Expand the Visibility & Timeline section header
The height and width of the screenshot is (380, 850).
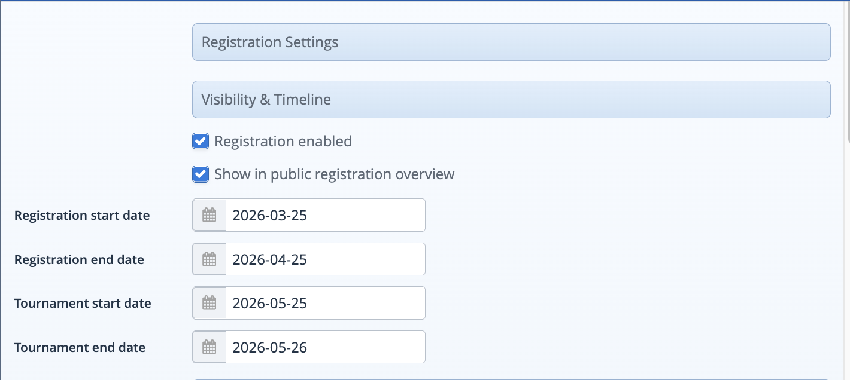coord(511,100)
